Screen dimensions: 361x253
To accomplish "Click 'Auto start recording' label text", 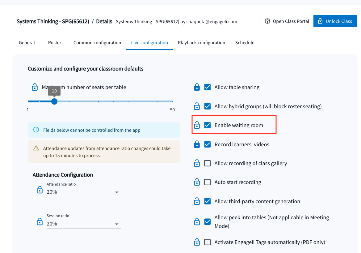I will click(x=237, y=182).
